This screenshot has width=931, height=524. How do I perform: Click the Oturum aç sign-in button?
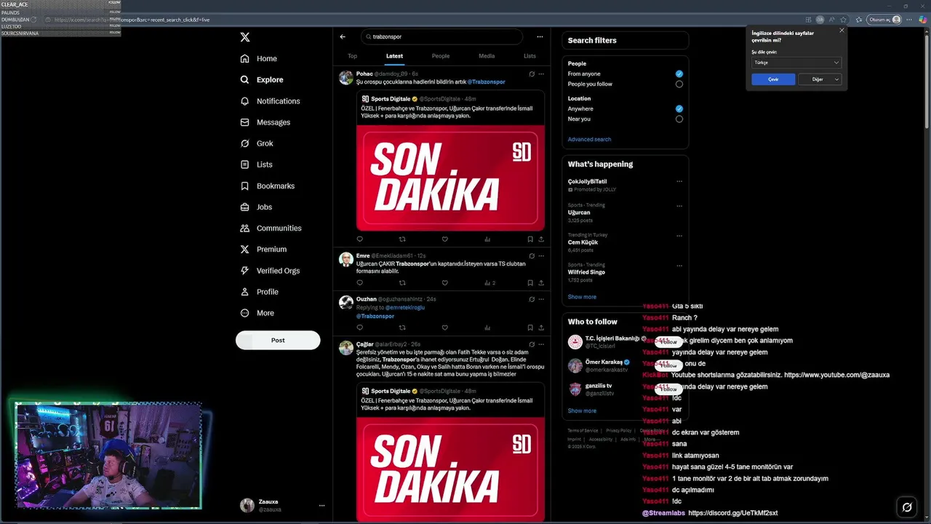(x=884, y=20)
